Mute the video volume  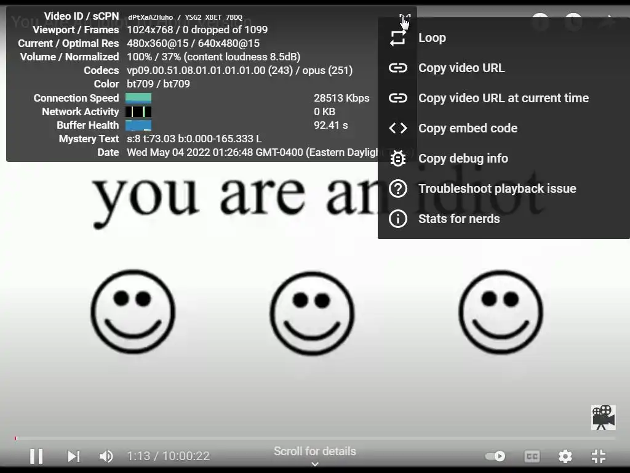pos(106,456)
